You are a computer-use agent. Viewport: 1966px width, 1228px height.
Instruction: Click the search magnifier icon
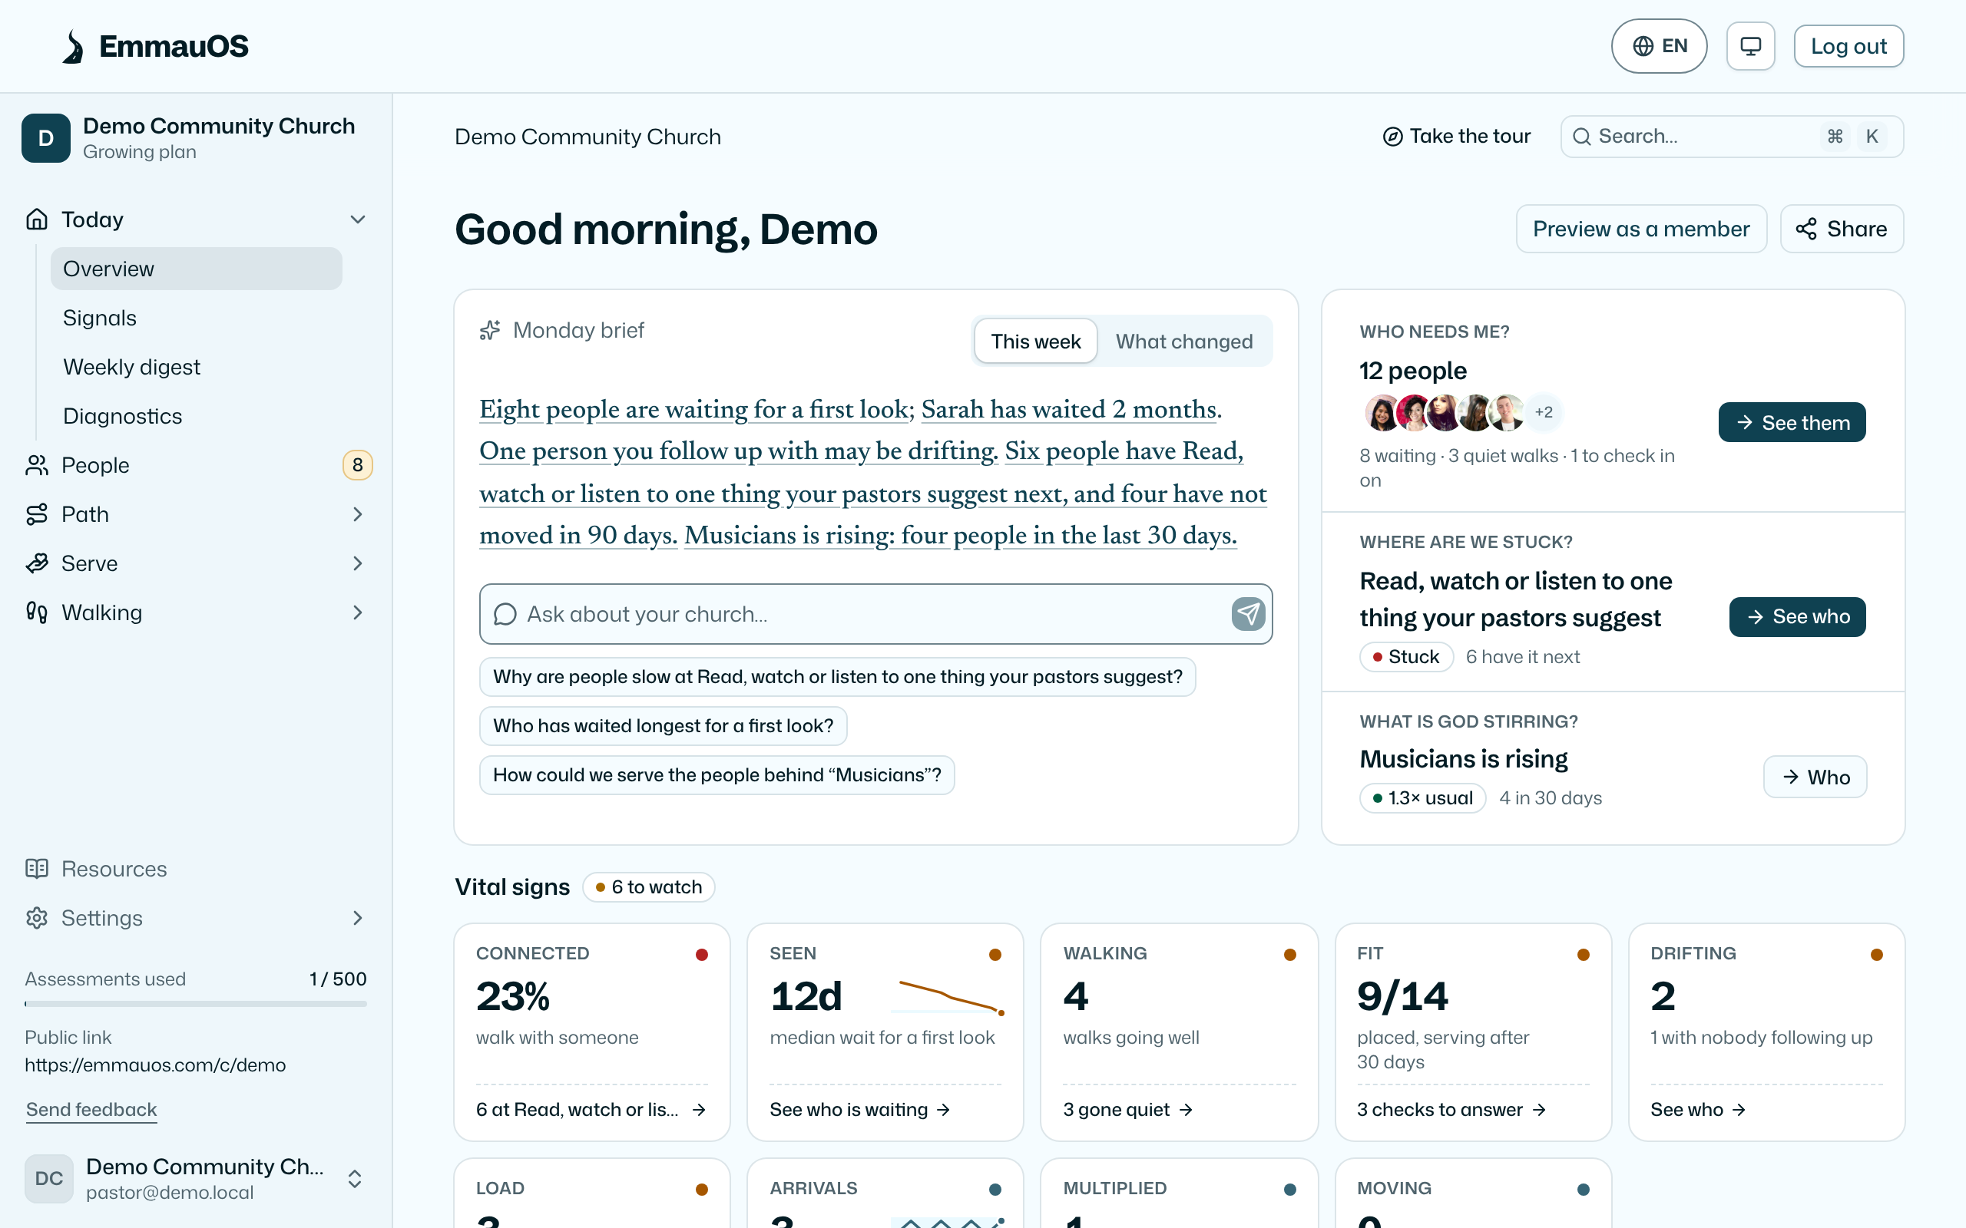1581,137
